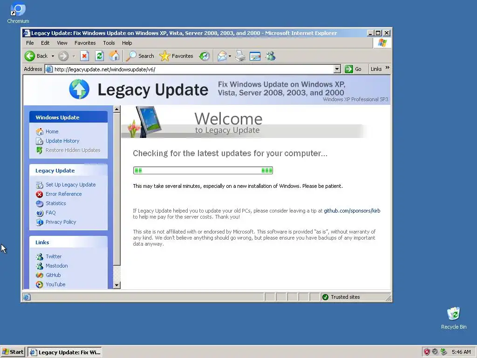Viewport: 477px width, 358px height.
Task: Open Search pane in toolbar
Action: pos(141,56)
